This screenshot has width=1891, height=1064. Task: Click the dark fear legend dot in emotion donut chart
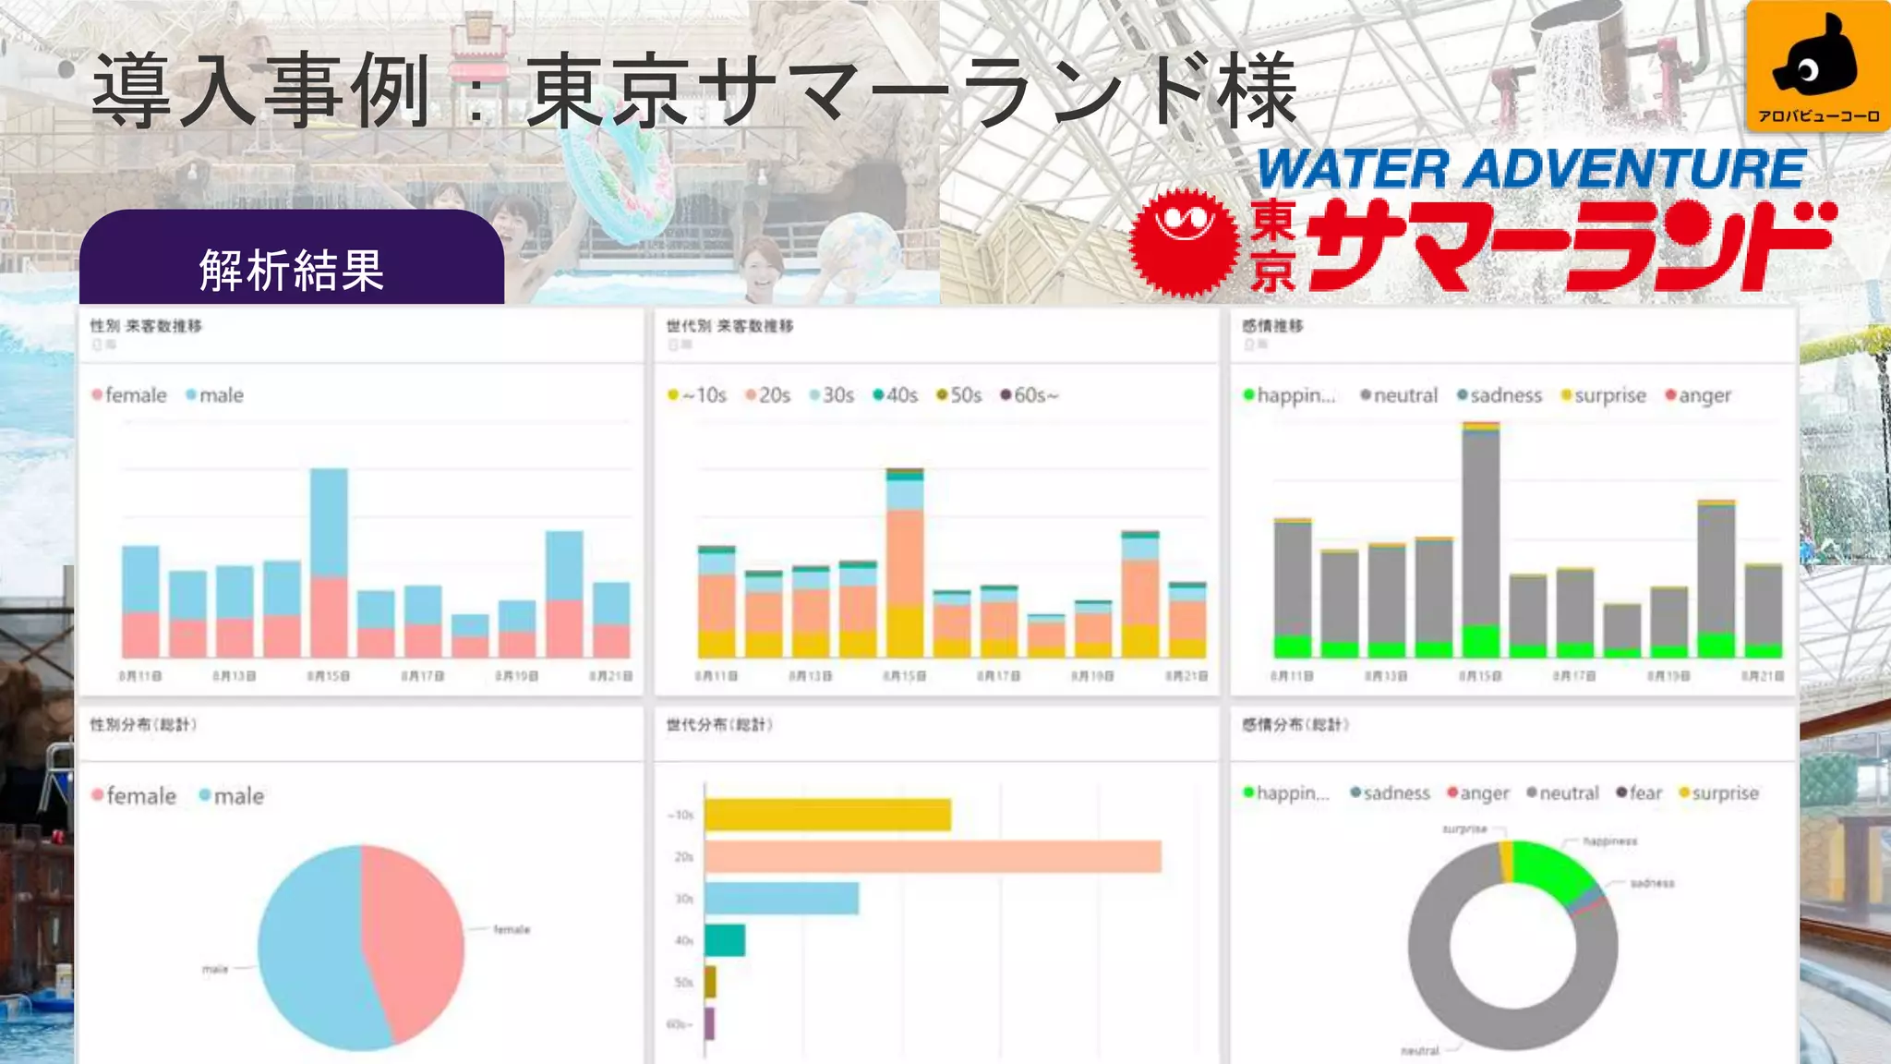(1621, 792)
